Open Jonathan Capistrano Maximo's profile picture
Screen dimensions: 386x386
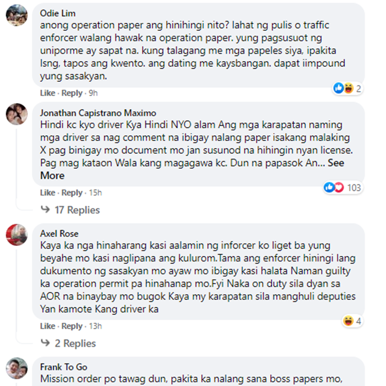click(17, 114)
